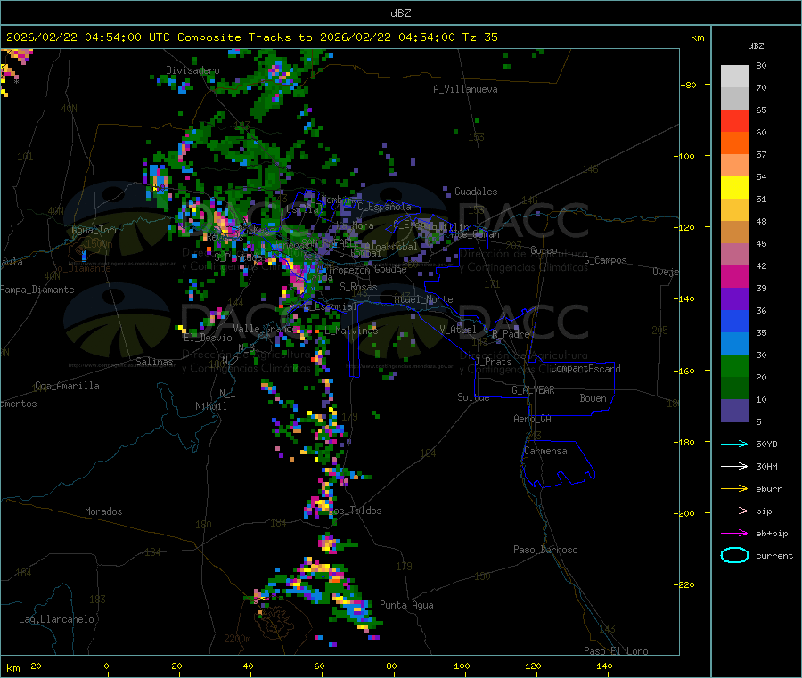This screenshot has height=678, width=802.
Task: Select the 65 dBZ red color swatch
Action: 734,120
